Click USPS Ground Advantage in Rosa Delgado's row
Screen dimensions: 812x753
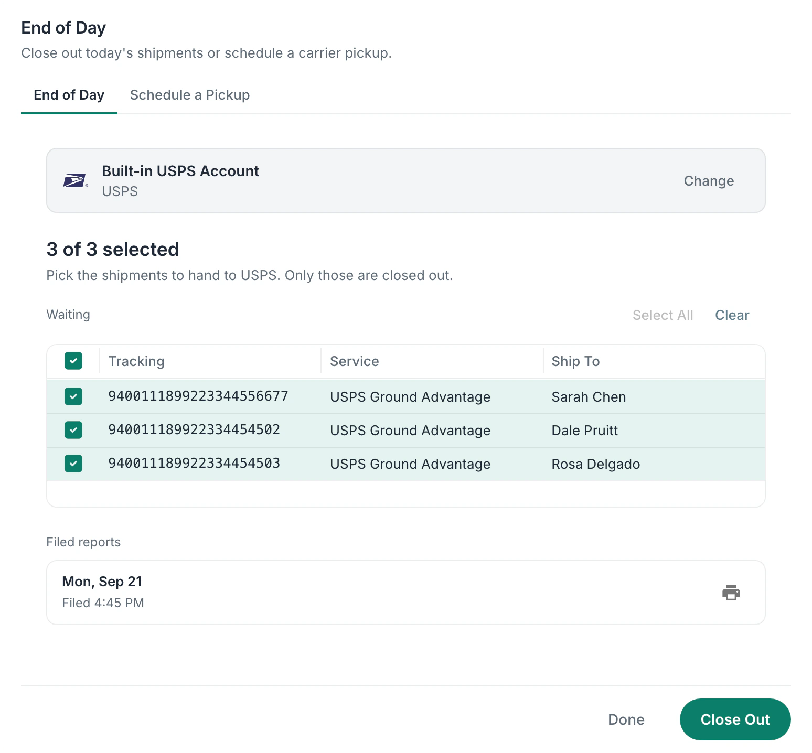click(410, 464)
